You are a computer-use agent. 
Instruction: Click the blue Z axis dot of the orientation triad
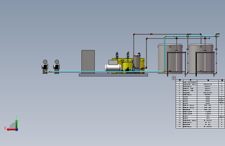click(x=17, y=130)
